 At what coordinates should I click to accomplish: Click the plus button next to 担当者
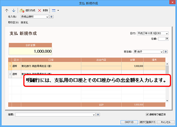166,52
